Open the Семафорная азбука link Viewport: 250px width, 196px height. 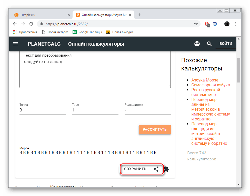point(211,85)
